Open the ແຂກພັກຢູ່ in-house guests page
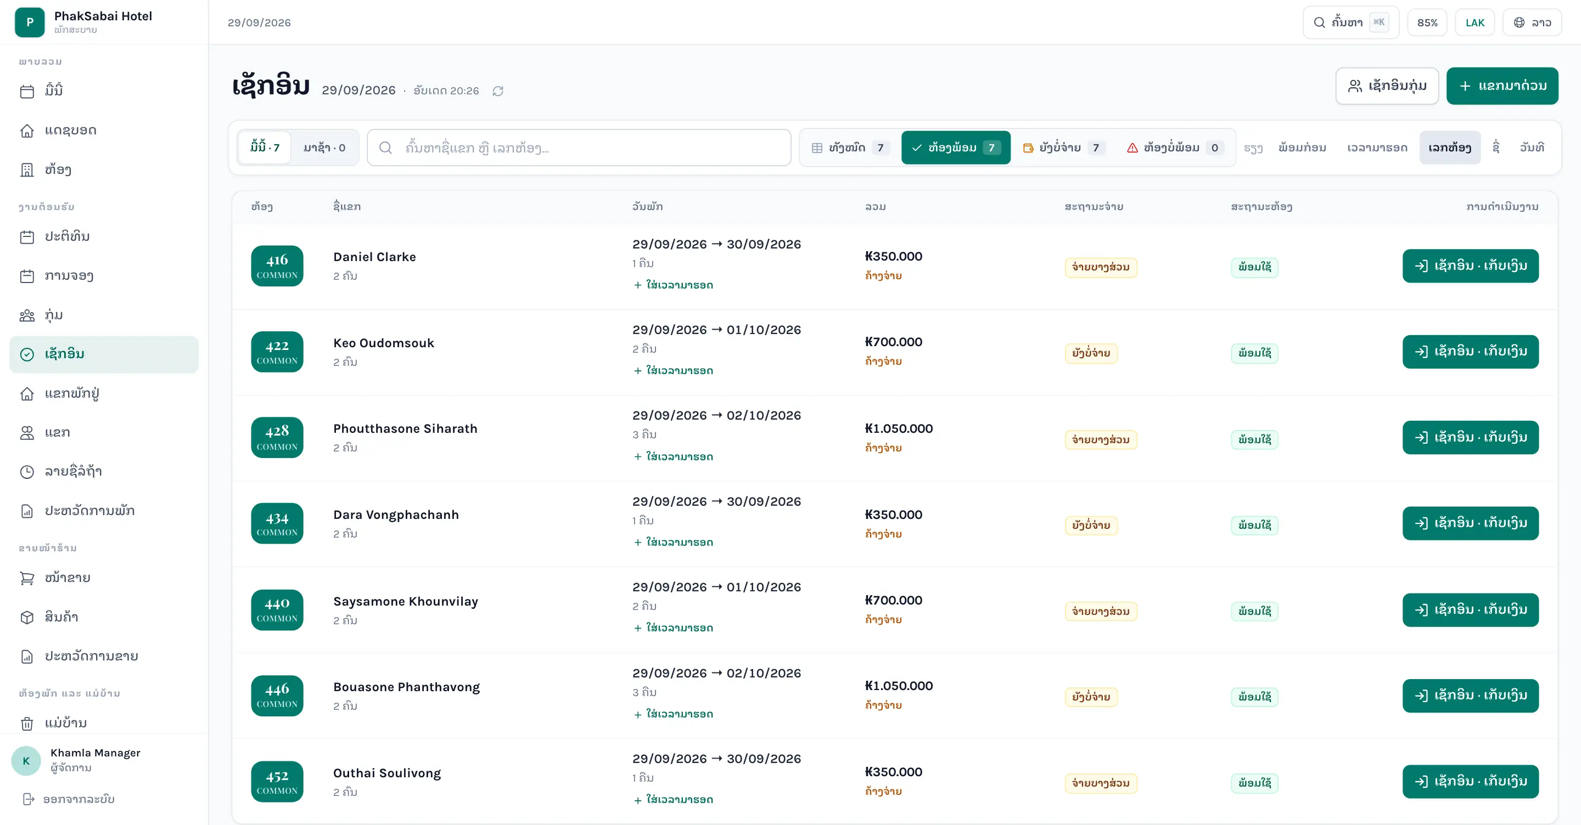Viewport: 1581px width, 825px height. click(x=104, y=393)
